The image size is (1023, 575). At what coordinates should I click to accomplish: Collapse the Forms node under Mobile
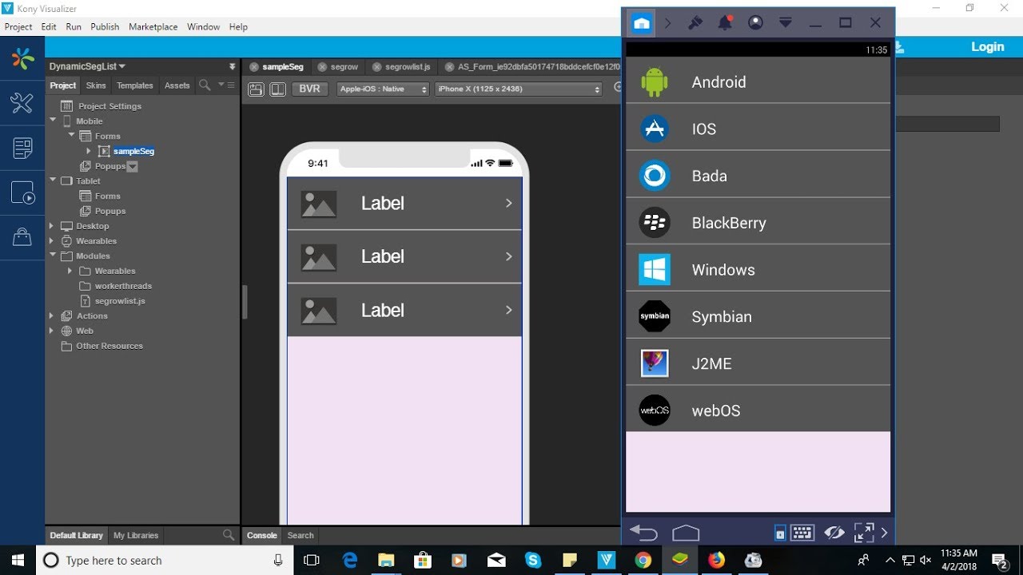[x=72, y=136]
